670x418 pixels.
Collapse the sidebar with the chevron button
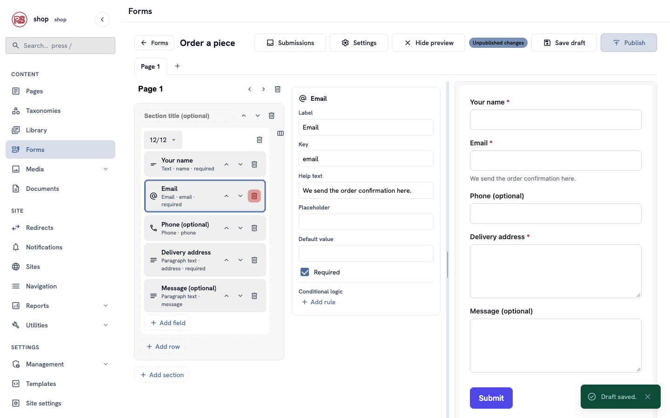(x=102, y=20)
